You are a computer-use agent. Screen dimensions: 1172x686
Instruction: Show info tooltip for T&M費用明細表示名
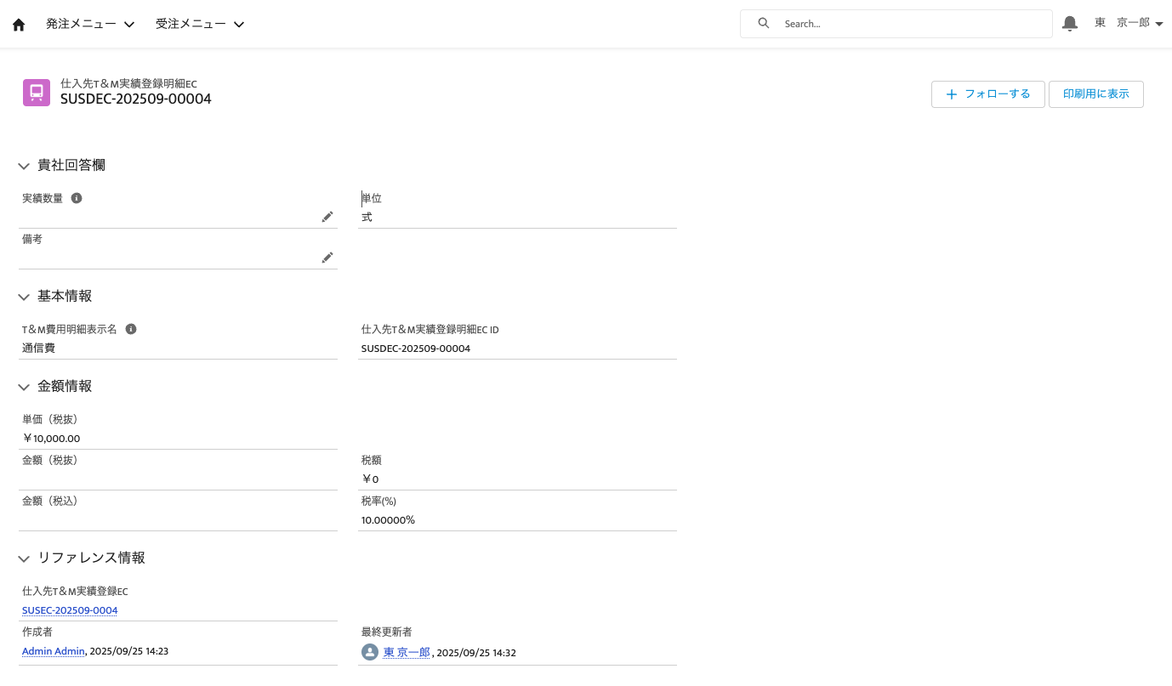tap(131, 329)
